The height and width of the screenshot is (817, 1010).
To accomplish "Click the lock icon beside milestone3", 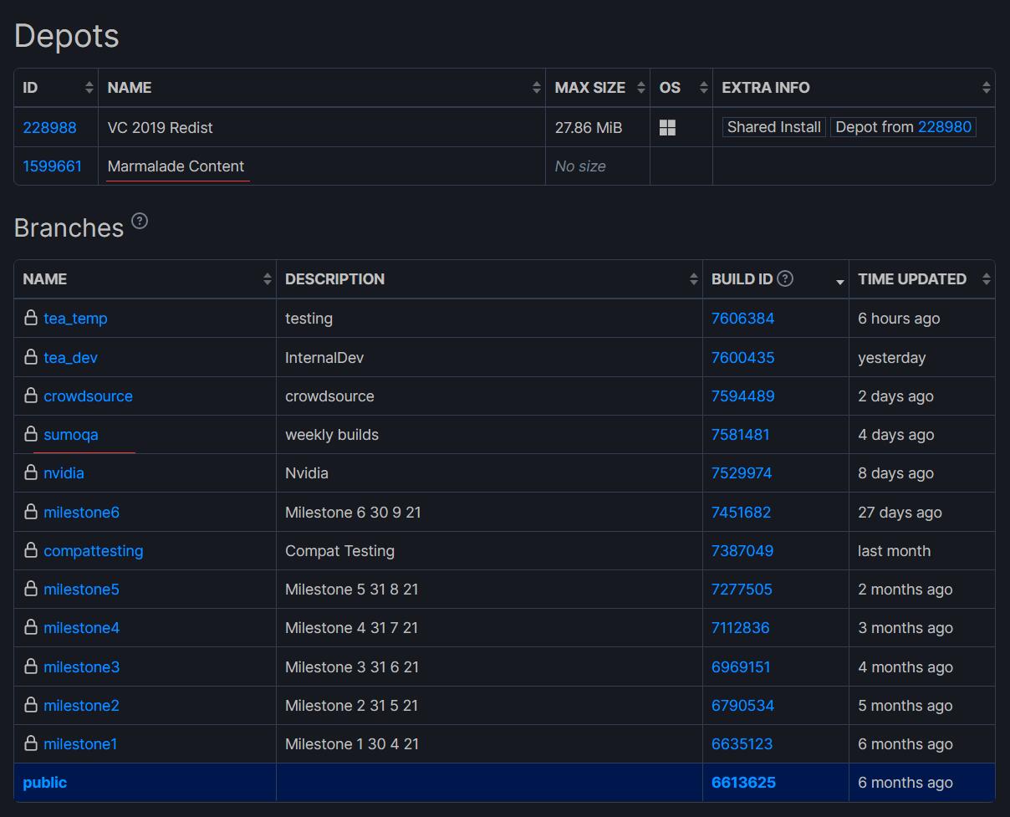I will point(31,666).
